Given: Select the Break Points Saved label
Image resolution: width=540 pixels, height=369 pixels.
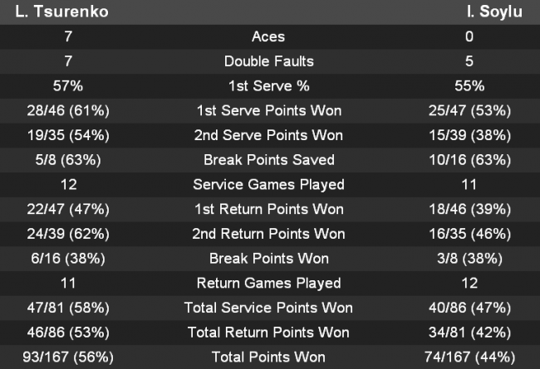Looking at the screenshot, I should (x=268, y=160).
